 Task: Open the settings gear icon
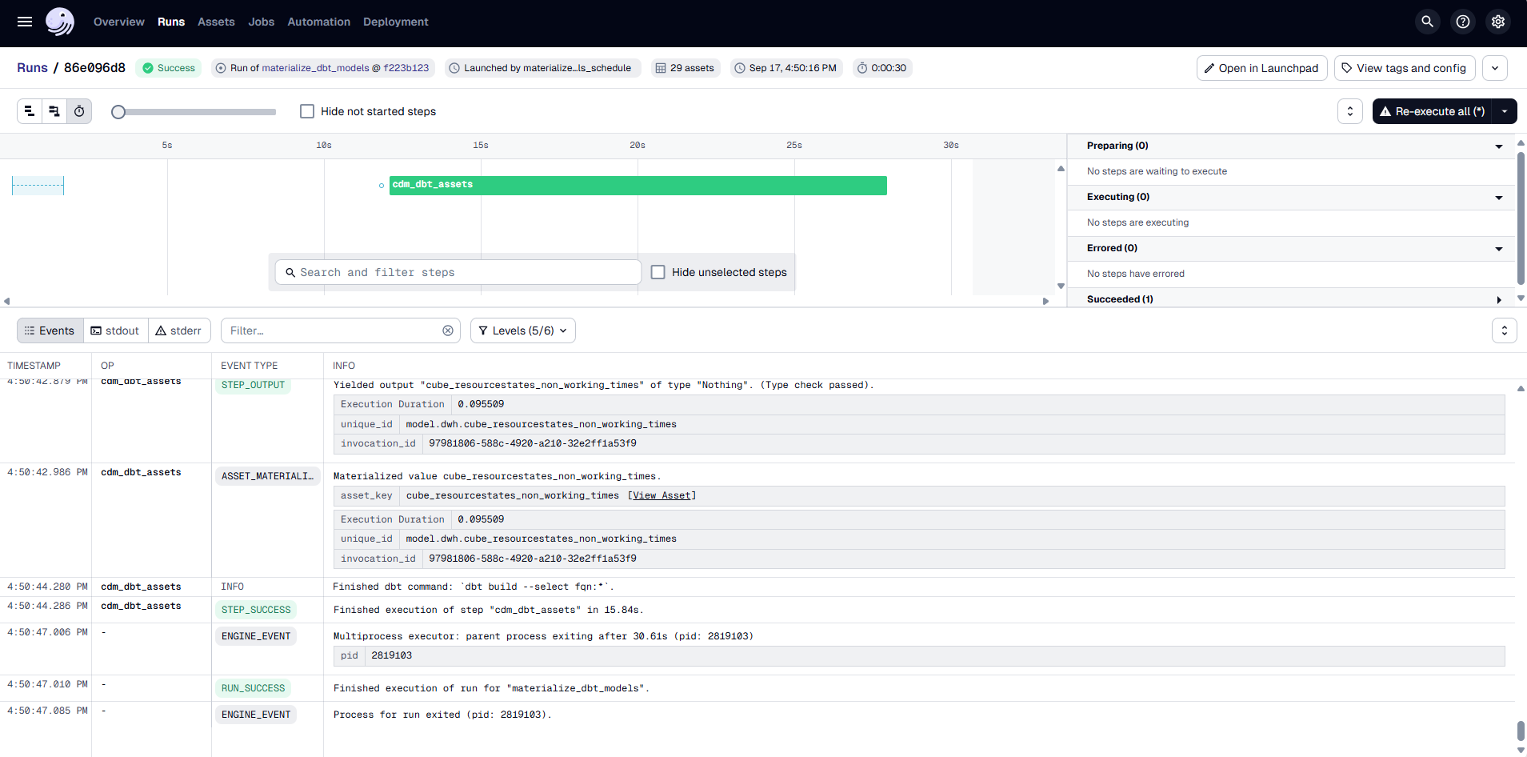pos(1497,22)
